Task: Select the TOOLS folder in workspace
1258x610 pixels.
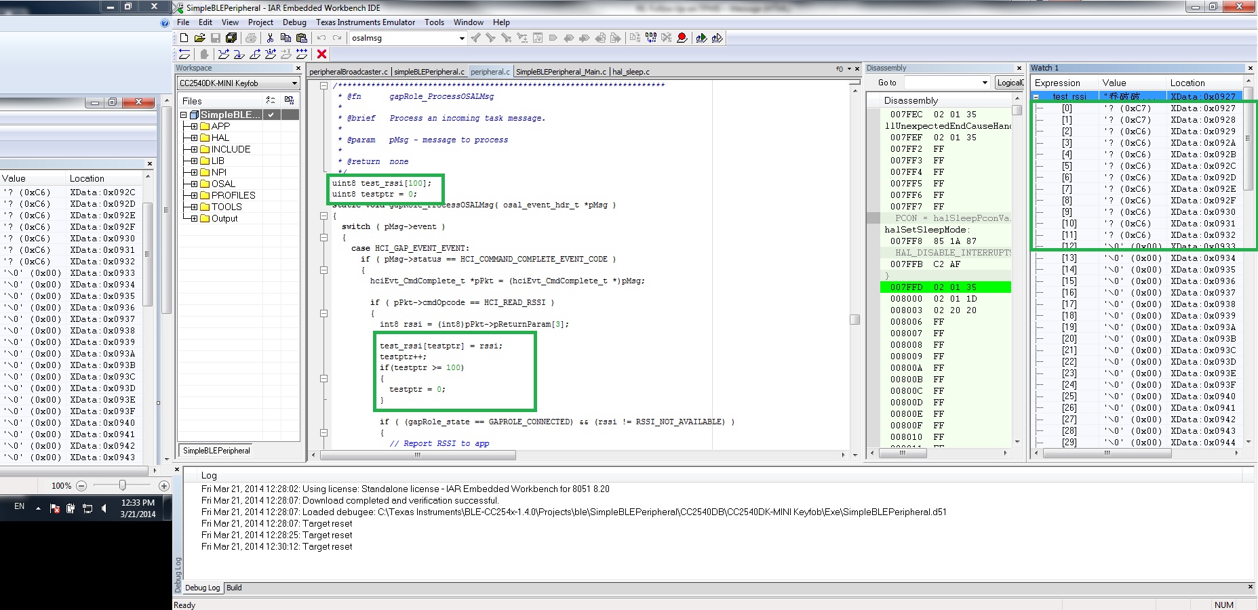Action: [227, 207]
